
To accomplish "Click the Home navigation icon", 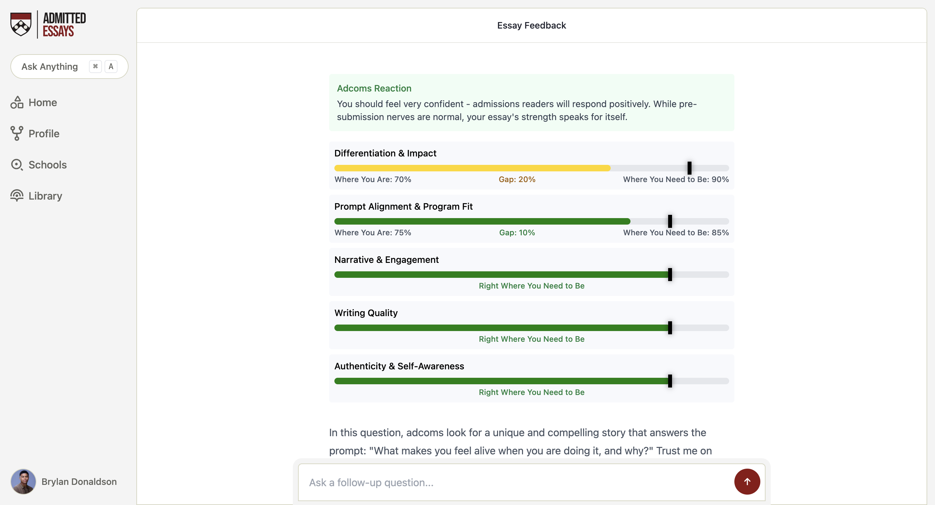I will (16, 101).
